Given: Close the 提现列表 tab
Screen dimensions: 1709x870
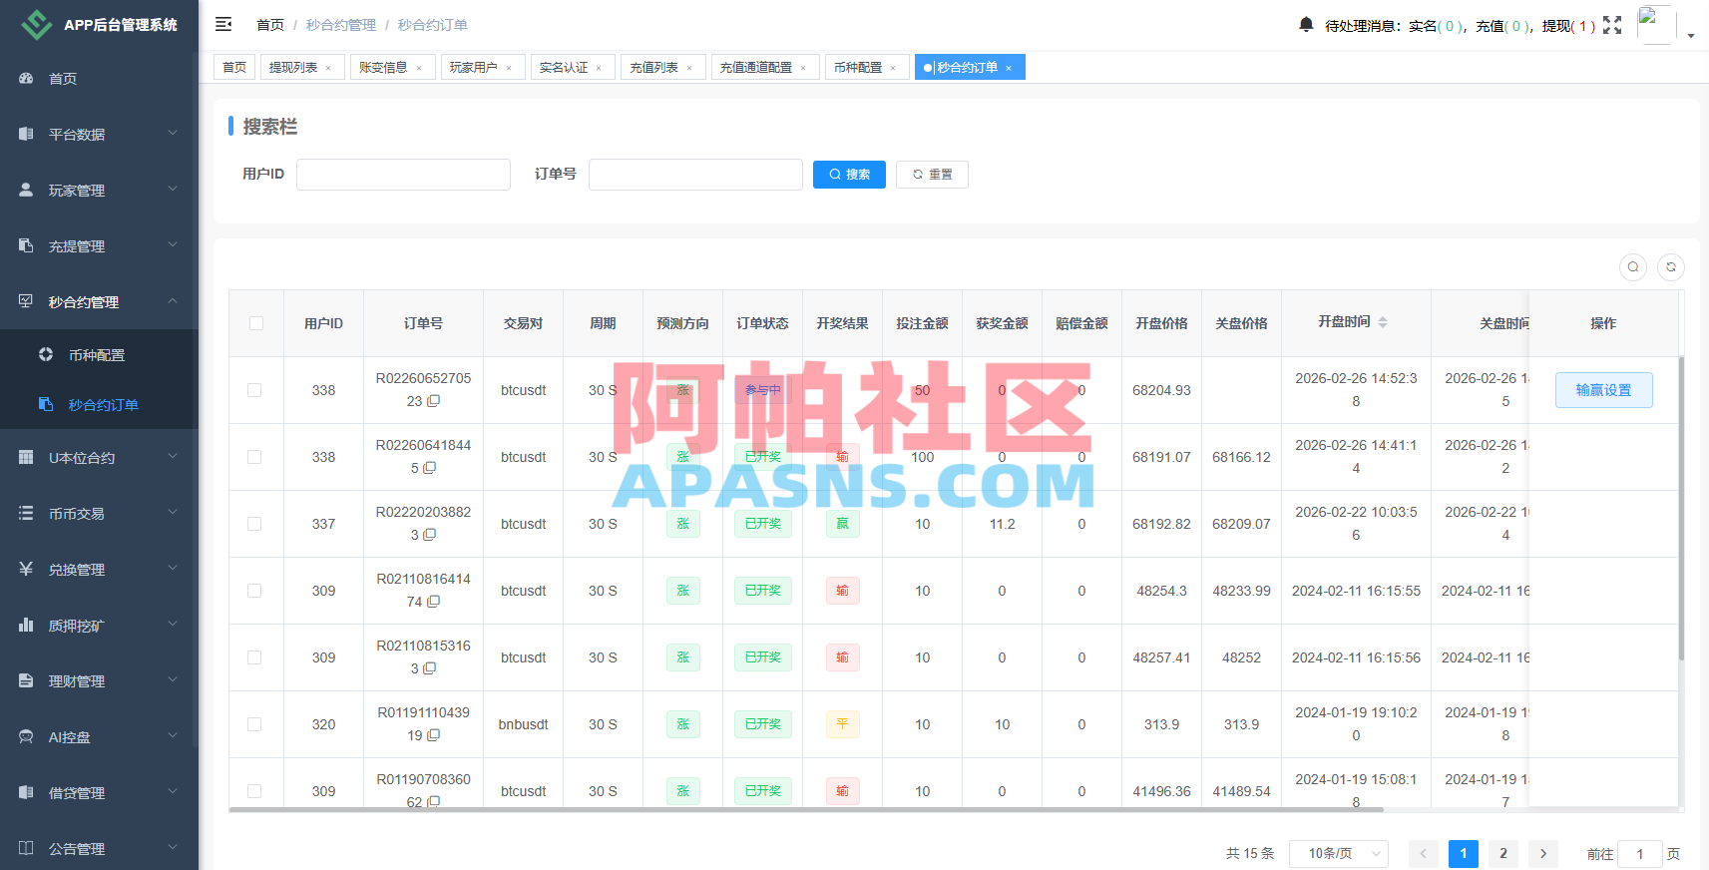Looking at the screenshot, I should (328, 68).
